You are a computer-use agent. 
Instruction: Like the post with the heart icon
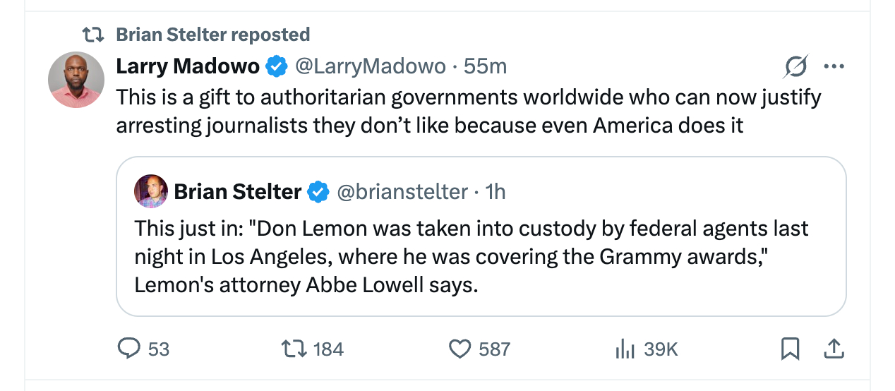tap(459, 349)
